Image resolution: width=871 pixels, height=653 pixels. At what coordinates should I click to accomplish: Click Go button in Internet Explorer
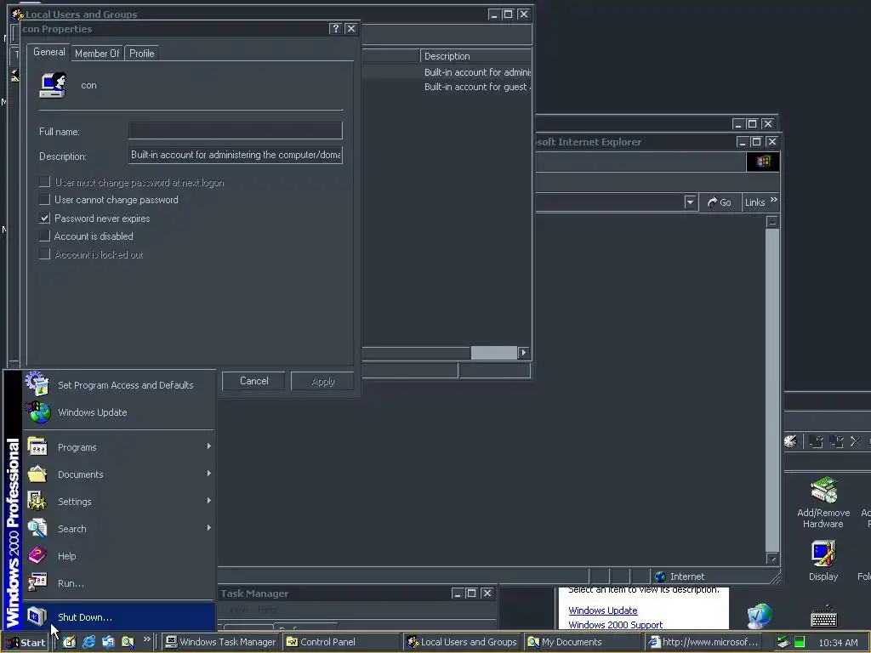click(720, 202)
